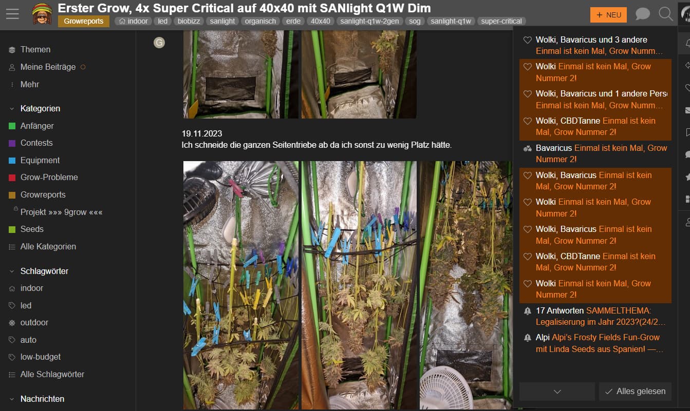This screenshot has width=690, height=411.
Task: Select the indoor tag with house icon in header
Action: [x=134, y=21]
